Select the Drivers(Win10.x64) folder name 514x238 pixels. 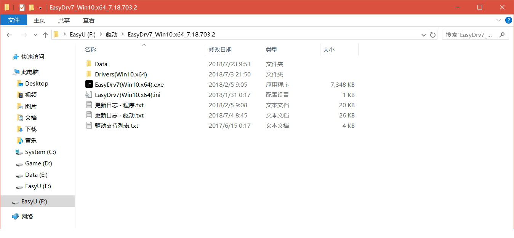[x=121, y=74]
